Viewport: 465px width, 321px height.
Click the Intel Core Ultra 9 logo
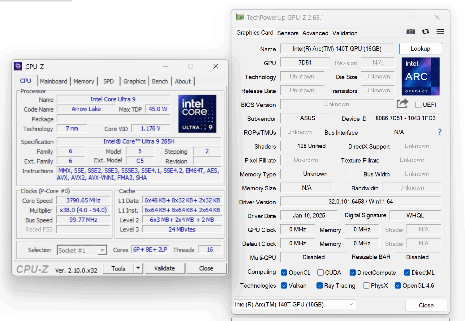click(197, 114)
